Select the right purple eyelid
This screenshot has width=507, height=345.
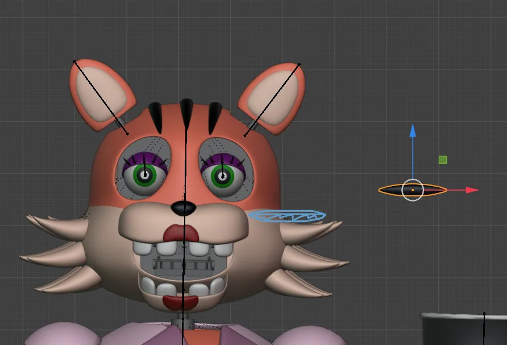click(222, 161)
